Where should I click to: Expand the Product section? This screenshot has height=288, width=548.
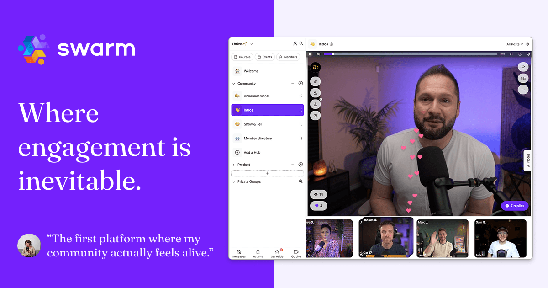coord(234,165)
